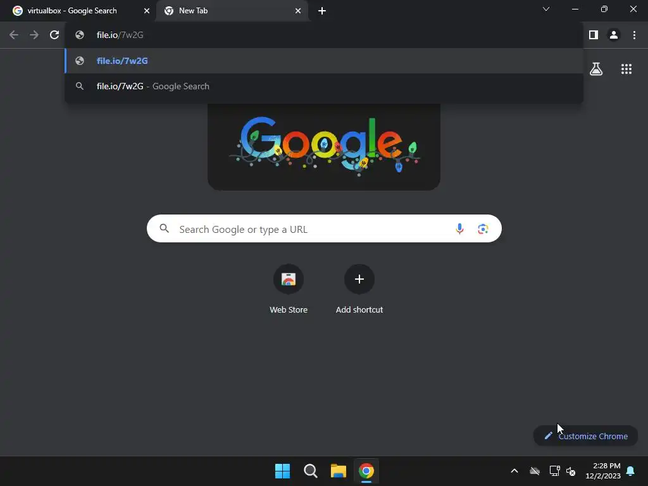Image resolution: width=648 pixels, height=486 pixels.
Task: Open the OneDrive tray icon
Action: 535,471
